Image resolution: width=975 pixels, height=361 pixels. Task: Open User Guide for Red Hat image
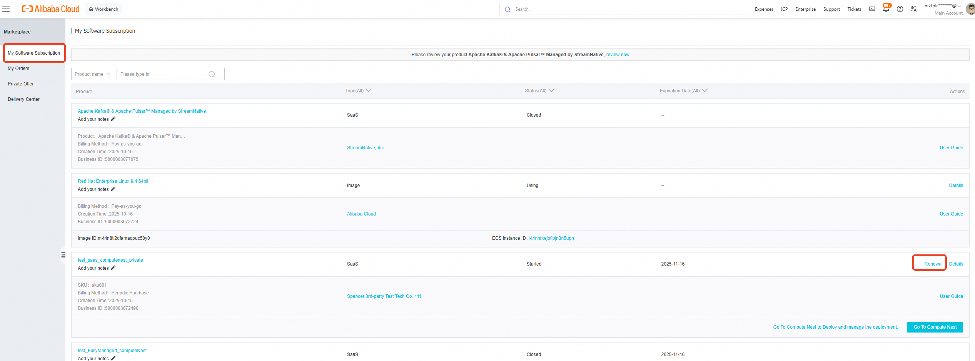pyautogui.click(x=952, y=214)
